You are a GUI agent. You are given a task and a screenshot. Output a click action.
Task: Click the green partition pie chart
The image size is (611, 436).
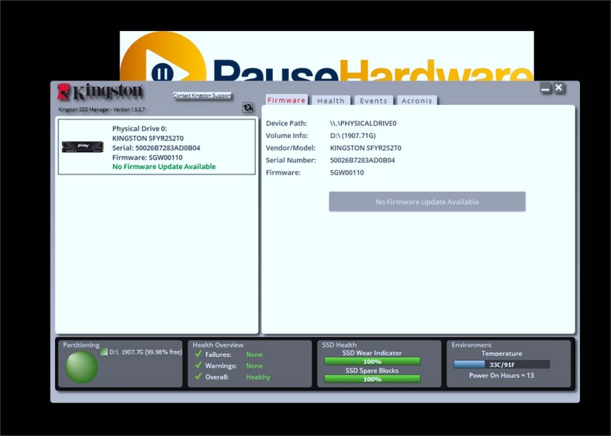(81, 367)
